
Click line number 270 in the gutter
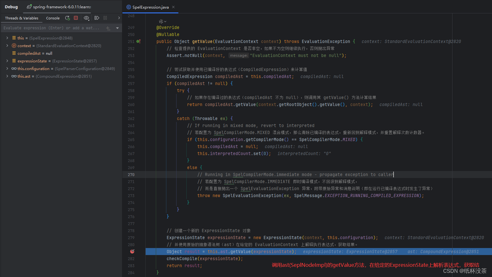click(x=131, y=174)
